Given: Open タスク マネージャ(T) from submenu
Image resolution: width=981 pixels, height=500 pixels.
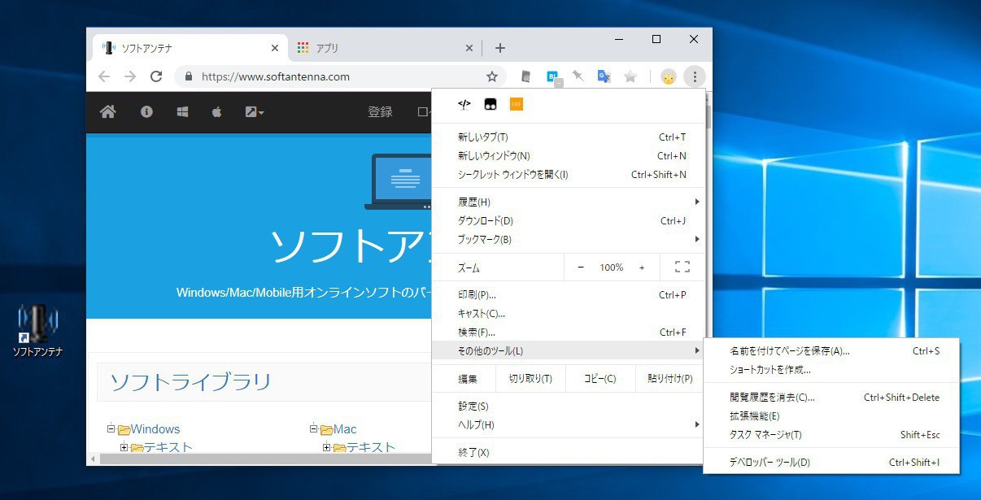Looking at the screenshot, I should (x=831, y=435).
